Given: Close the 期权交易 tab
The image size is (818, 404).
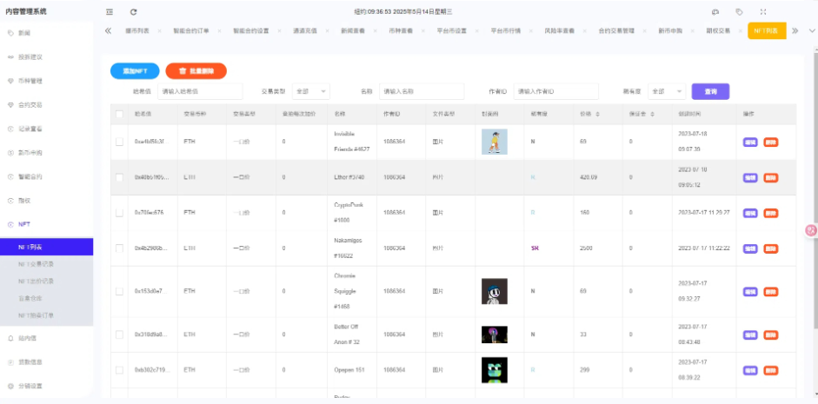Looking at the screenshot, I should tap(741, 30).
